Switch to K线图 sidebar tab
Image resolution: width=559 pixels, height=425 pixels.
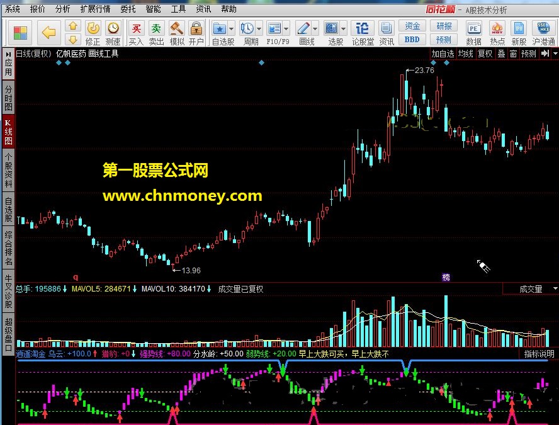pyautogui.click(x=8, y=132)
